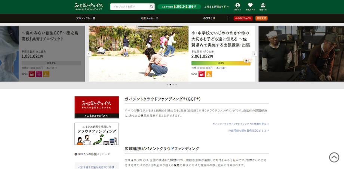Open ガバメントクラウドファンディング®の特徴を見る link

[x=240, y=124]
